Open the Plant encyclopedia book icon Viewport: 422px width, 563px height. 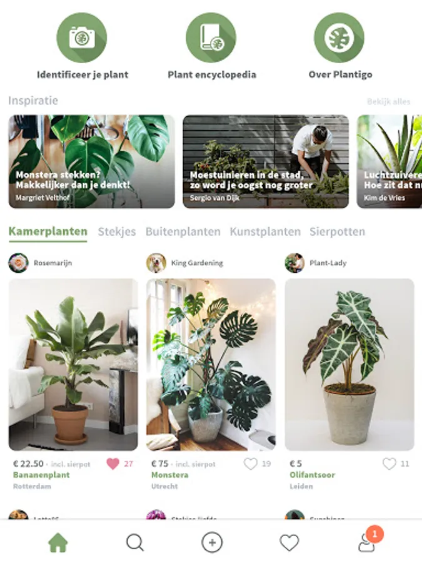coord(211,38)
